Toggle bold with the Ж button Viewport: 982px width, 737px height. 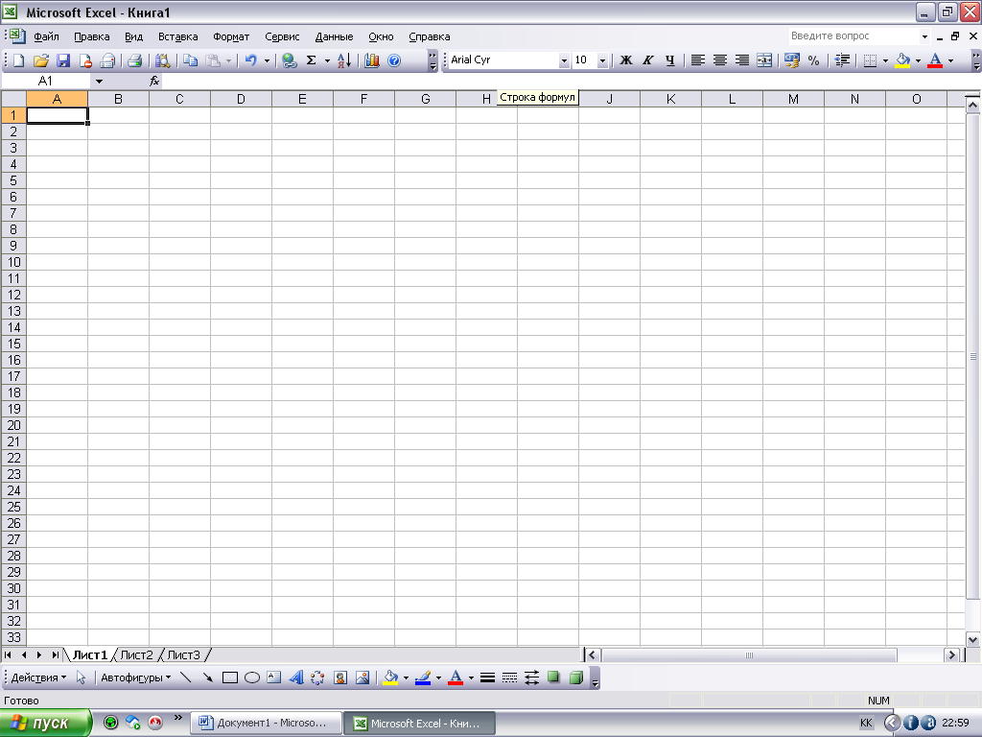tap(625, 60)
